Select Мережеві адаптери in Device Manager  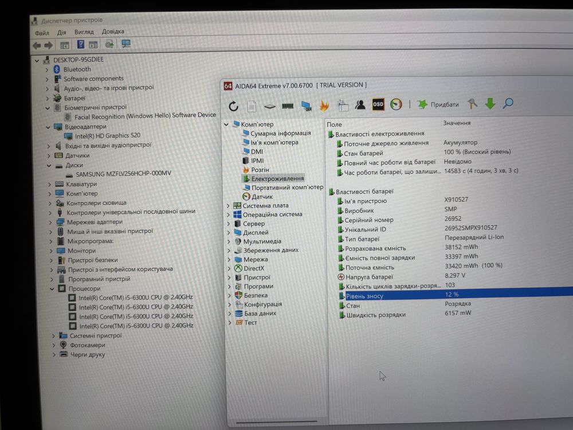tap(95, 222)
